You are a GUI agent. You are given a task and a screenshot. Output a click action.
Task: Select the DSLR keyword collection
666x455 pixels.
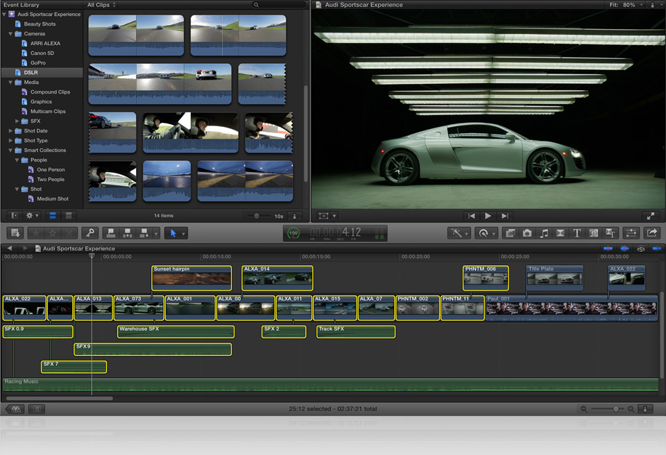42,73
